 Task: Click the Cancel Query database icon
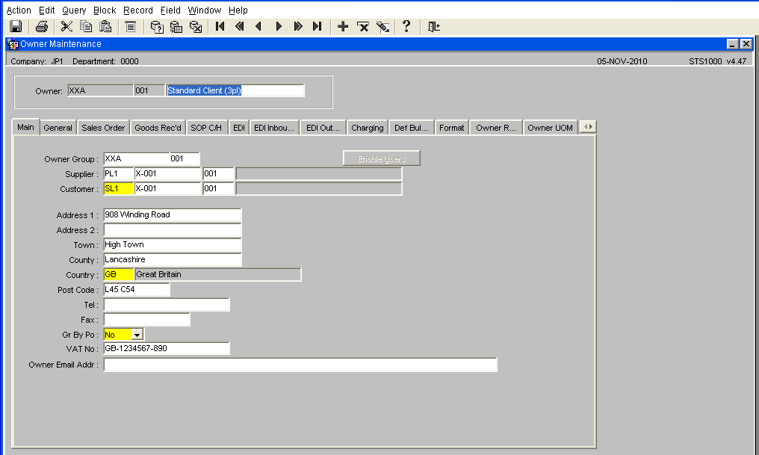pos(196,27)
